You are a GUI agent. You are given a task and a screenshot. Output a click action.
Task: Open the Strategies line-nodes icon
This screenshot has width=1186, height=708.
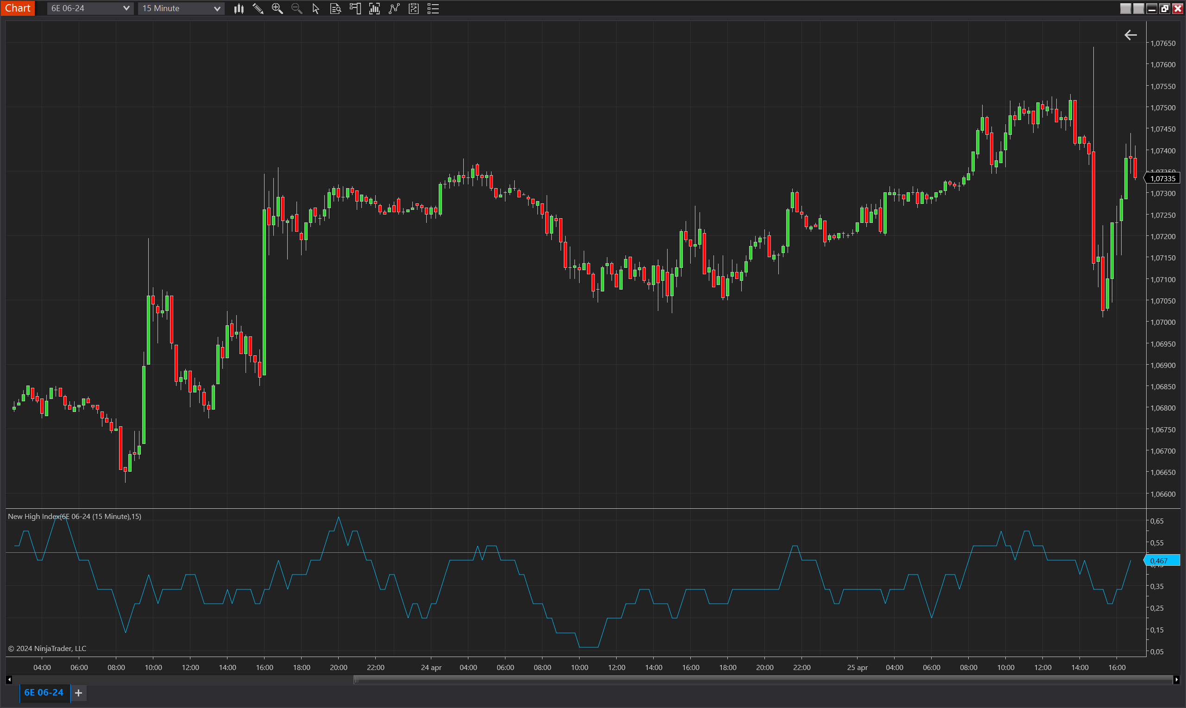tap(394, 8)
